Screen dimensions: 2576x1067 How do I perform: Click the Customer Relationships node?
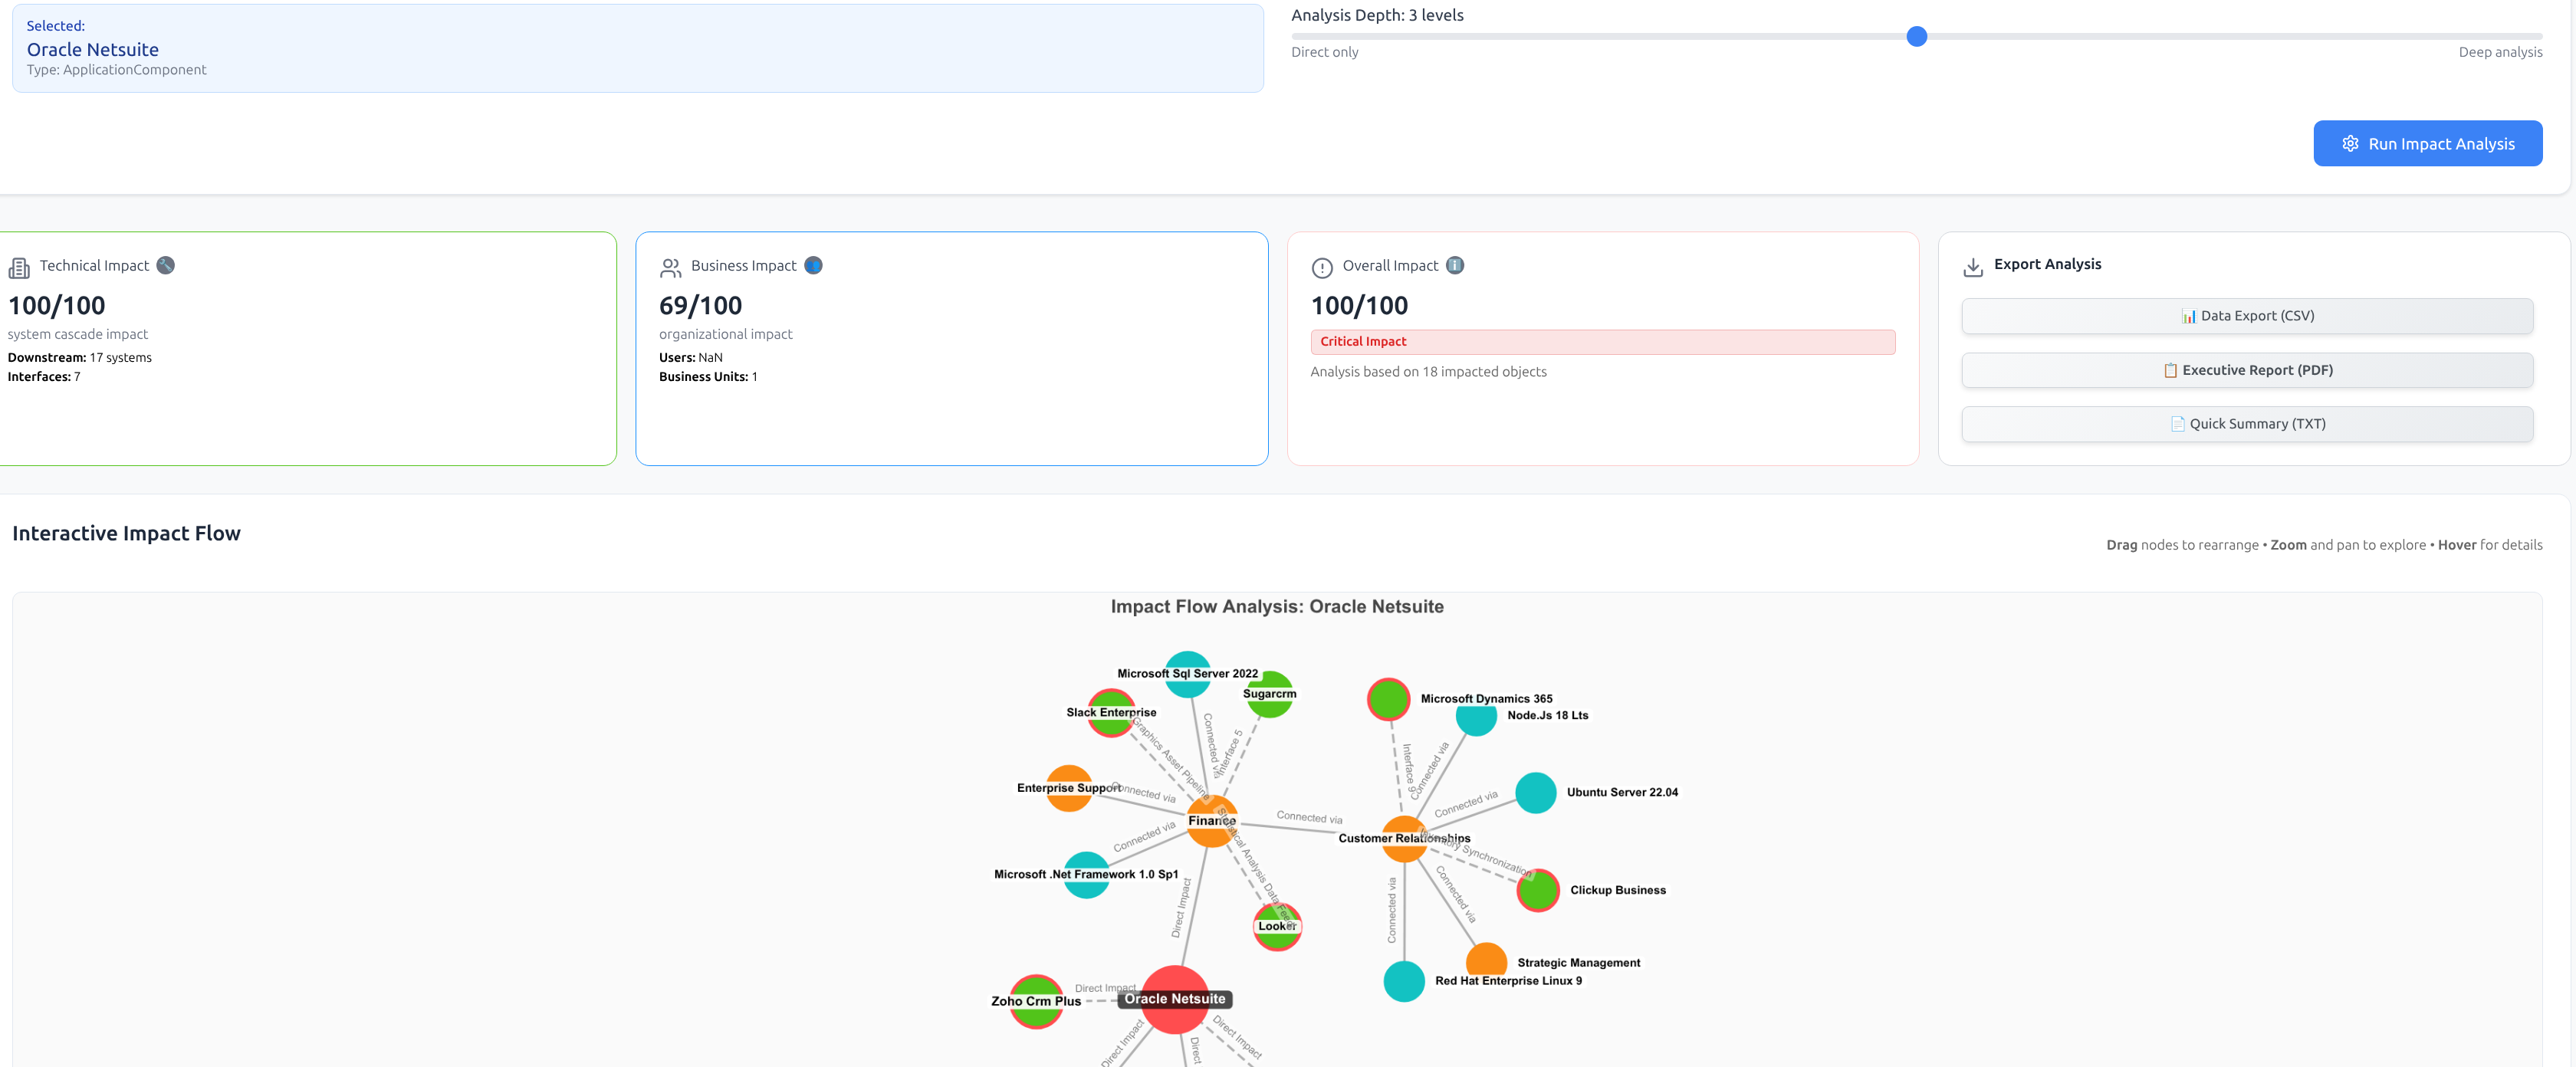(x=1404, y=838)
